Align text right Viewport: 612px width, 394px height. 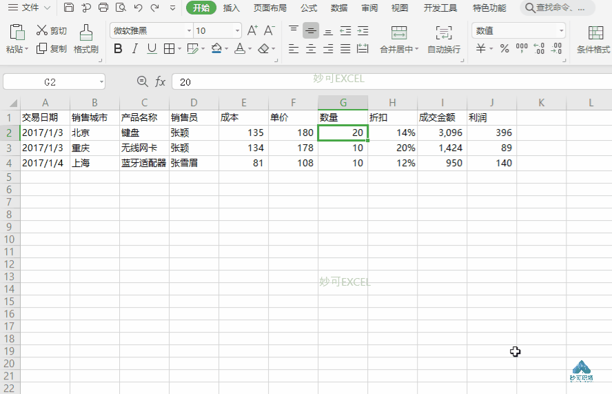[328, 49]
